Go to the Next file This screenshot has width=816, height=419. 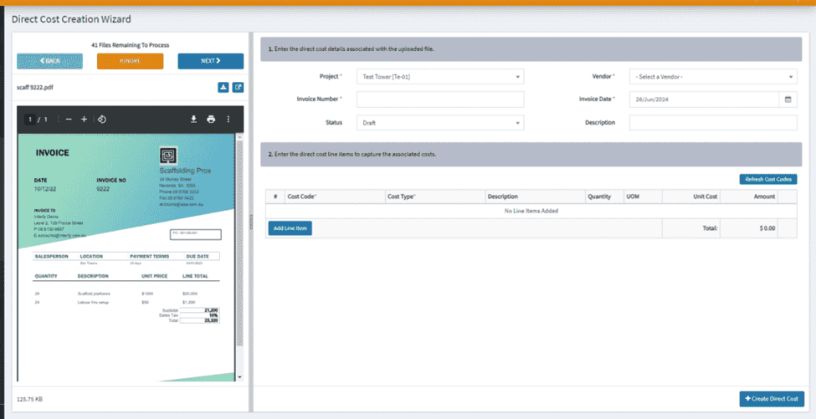[210, 61]
